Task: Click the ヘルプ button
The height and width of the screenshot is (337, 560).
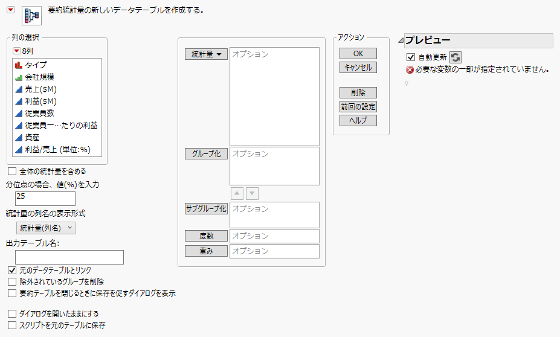Action: [358, 121]
